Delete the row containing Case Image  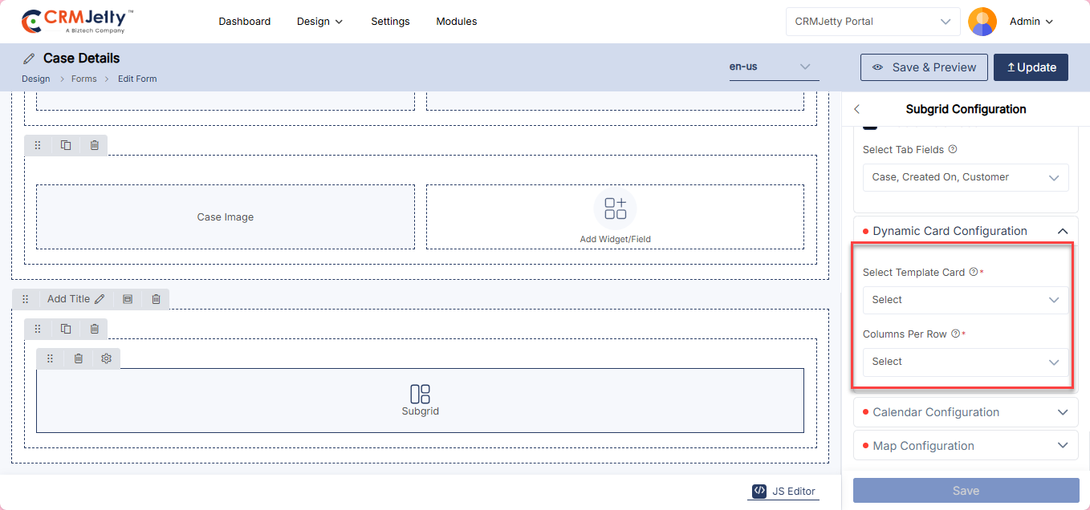[95, 145]
